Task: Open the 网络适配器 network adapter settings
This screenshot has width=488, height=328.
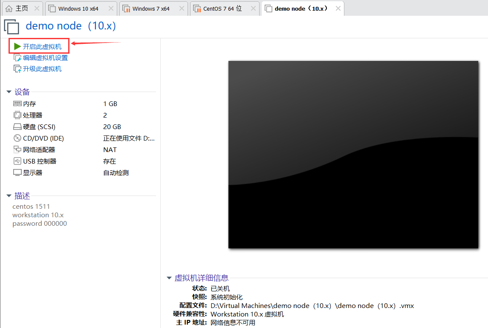Action: (38, 149)
